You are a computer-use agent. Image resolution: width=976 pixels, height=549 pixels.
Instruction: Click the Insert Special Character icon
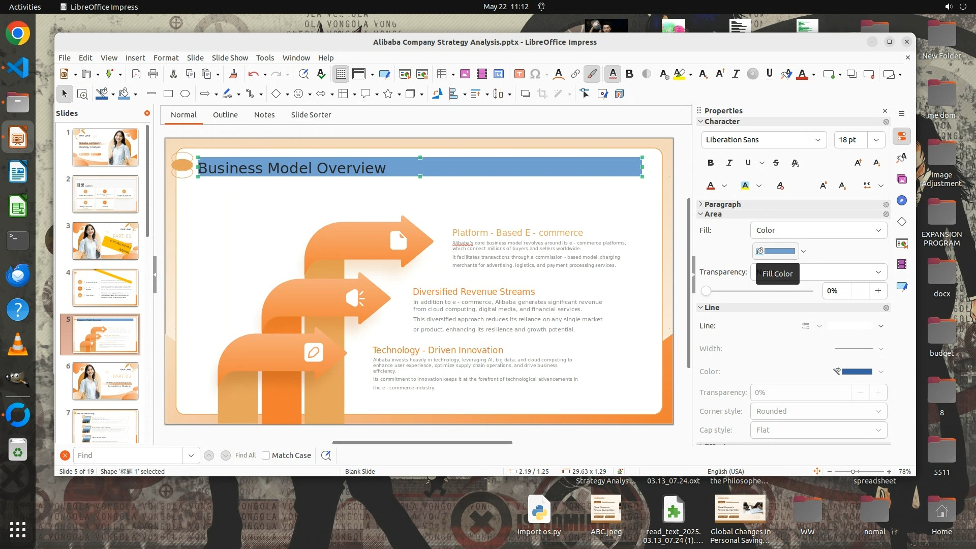[x=535, y=74]
